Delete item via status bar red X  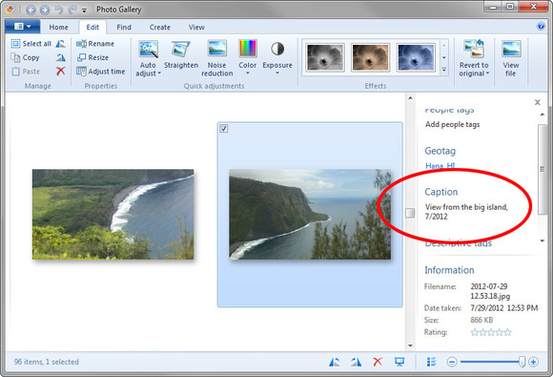coord(378,362)
